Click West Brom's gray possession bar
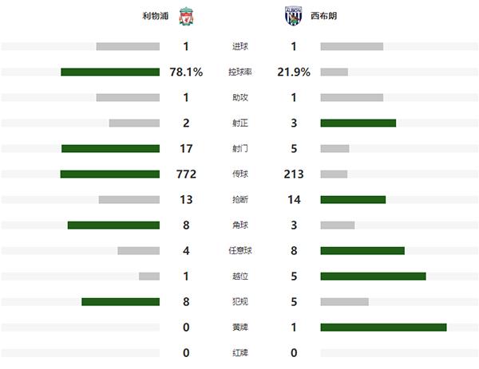This screenshot has height=369, width=479. [334, 72]
